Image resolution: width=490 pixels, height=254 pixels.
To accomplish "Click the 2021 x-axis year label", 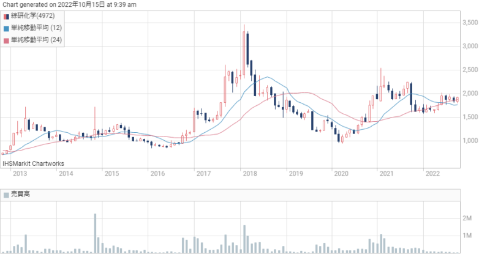I will [x=386, y=173].
